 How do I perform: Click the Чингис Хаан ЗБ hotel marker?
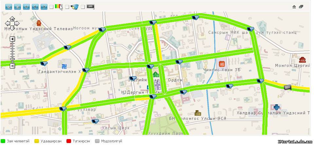[222, 64]
